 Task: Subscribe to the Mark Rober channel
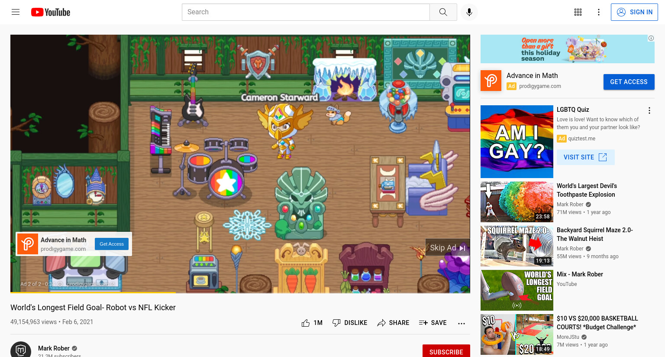pos(446,351)
